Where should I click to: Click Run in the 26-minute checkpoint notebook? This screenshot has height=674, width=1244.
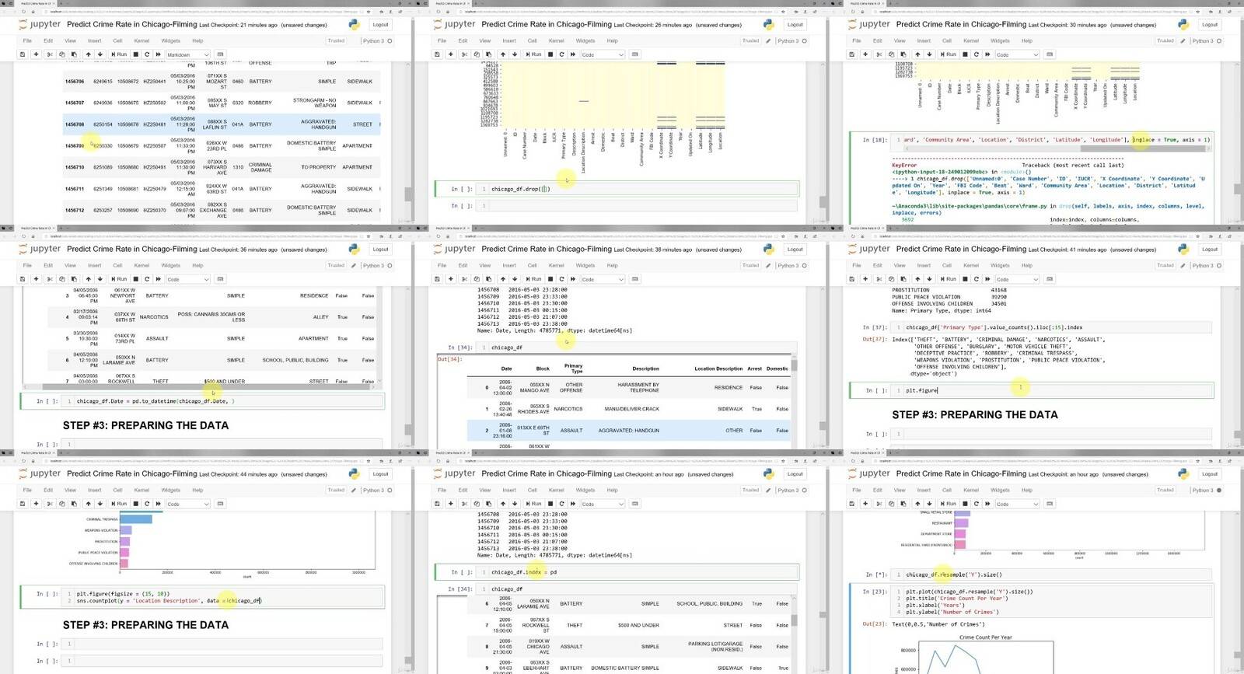click(x=533, y=54)
